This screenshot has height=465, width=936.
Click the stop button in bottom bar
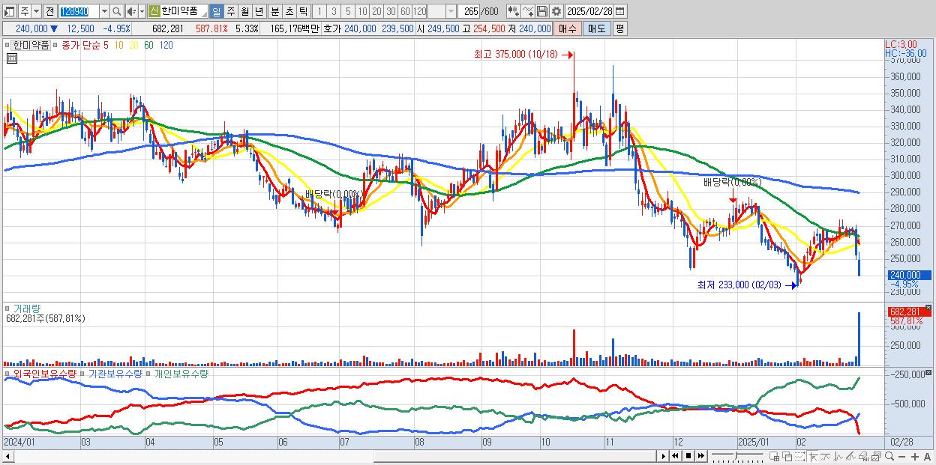[688, 456]
